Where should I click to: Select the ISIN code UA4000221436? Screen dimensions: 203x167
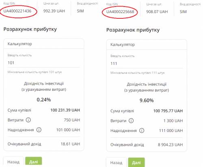[17, 11]
